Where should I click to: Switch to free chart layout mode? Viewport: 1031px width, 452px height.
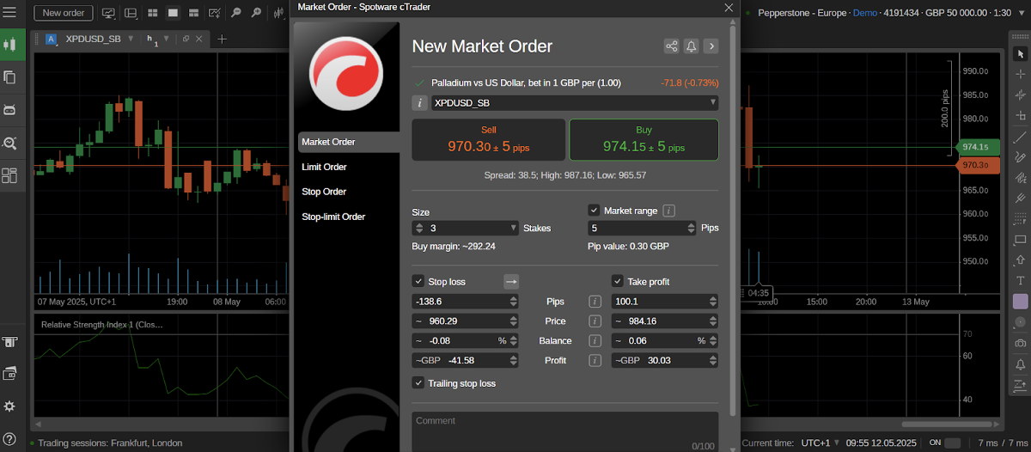193,13
